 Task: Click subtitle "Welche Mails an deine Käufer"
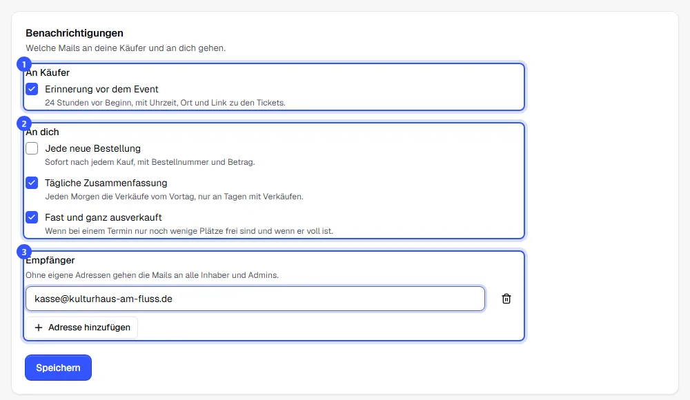click(x=126, y=48)
